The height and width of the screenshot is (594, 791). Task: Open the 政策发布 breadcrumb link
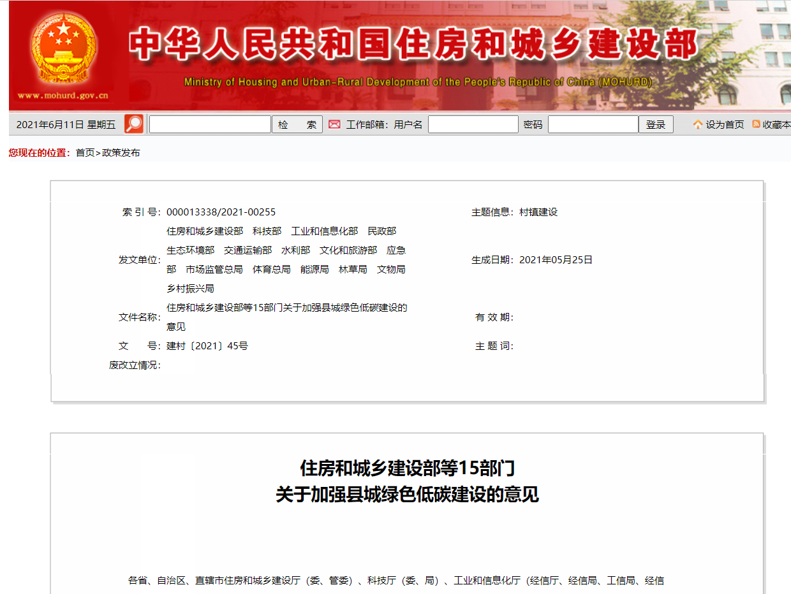pos(121,152)
